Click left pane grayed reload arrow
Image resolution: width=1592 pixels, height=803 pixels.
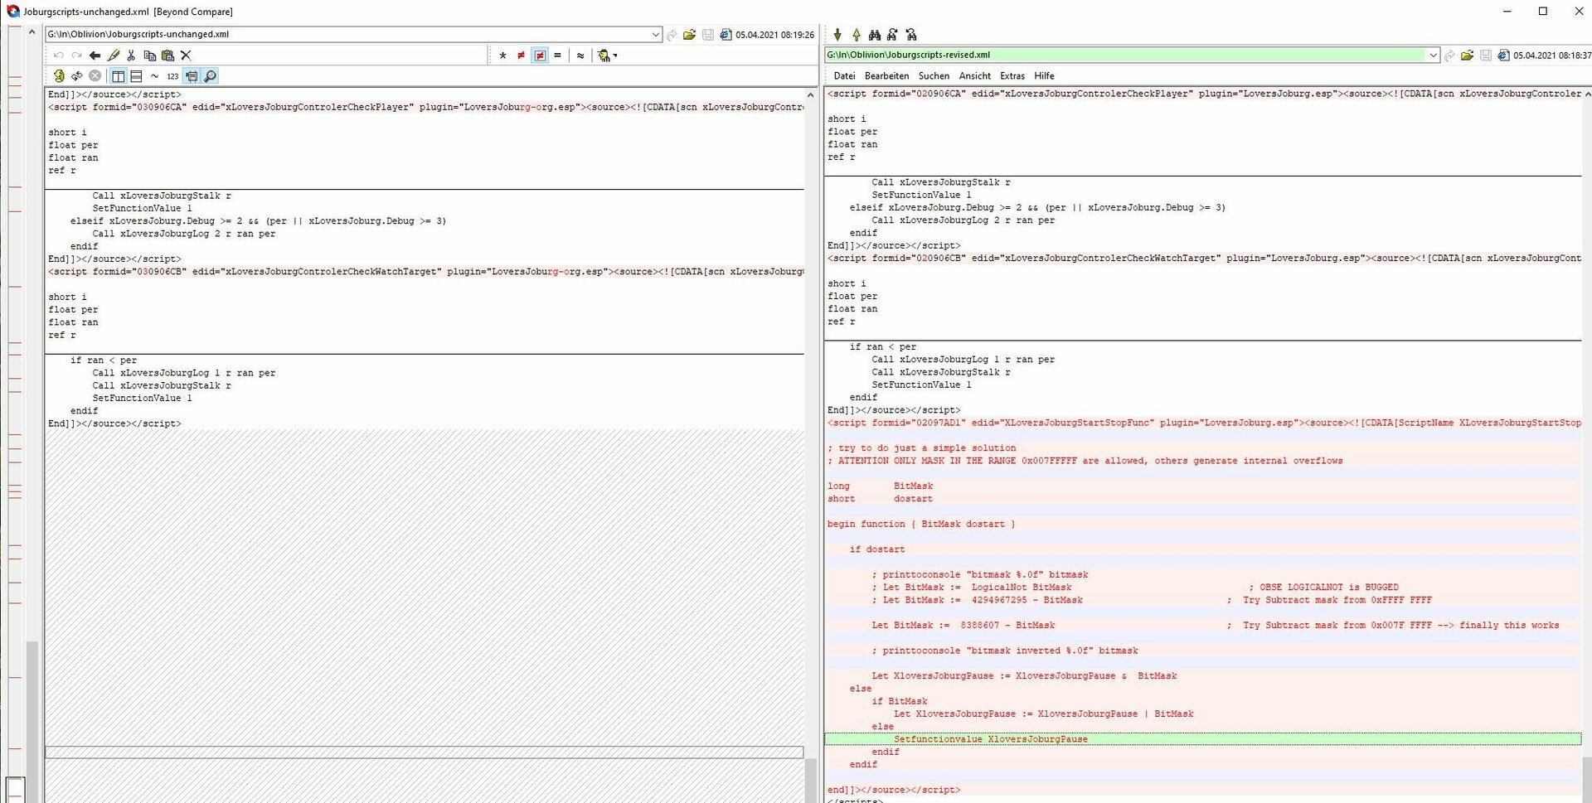(x=672, y=35)
